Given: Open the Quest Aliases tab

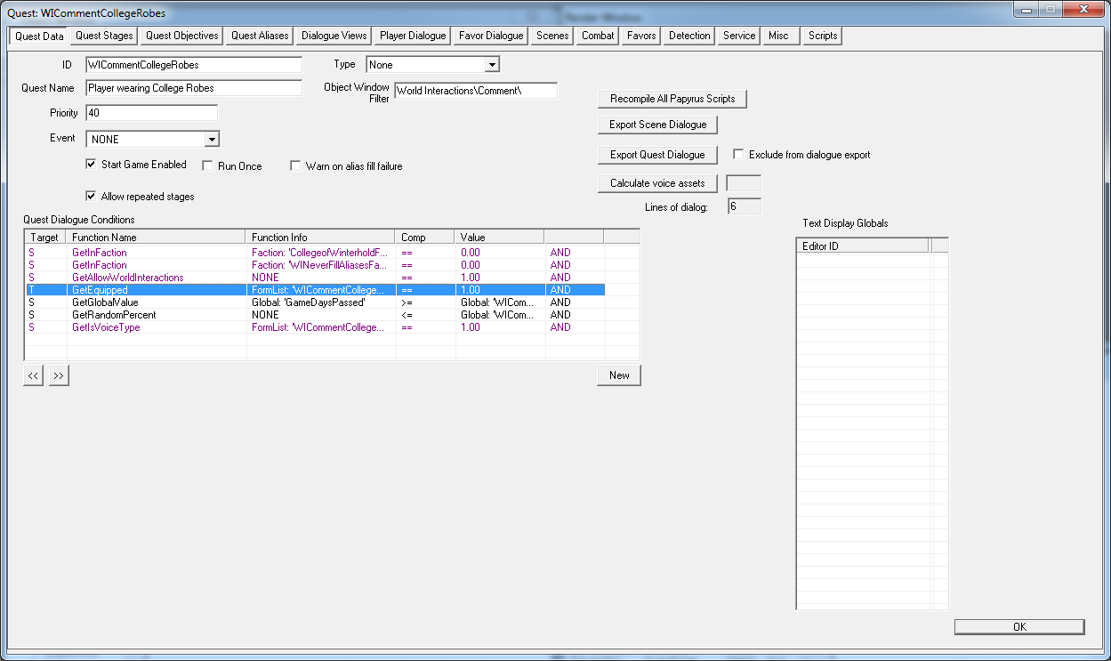Looking at the screenshot, I should click(x=260, y=36).
